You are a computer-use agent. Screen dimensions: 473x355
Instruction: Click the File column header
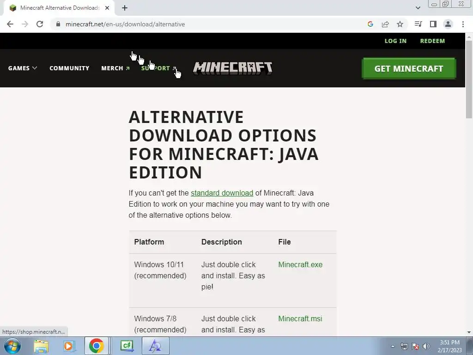coord(285,242)
